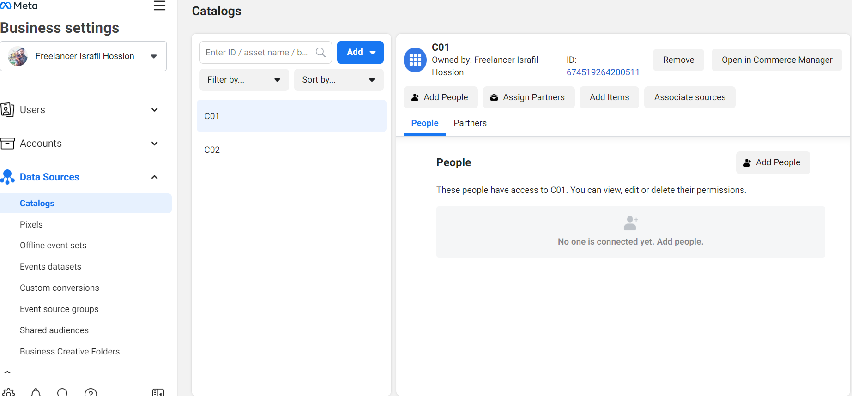This screenshot has width=852, height=396.
Task: Open the Sort by... dropdown
Action: [338, 80]
